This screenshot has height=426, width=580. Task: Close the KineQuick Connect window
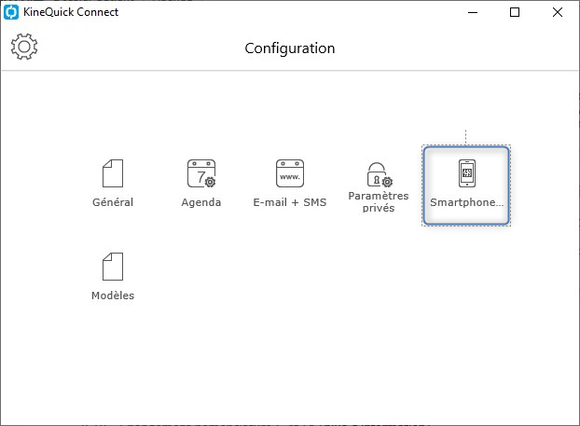(558, 12)
